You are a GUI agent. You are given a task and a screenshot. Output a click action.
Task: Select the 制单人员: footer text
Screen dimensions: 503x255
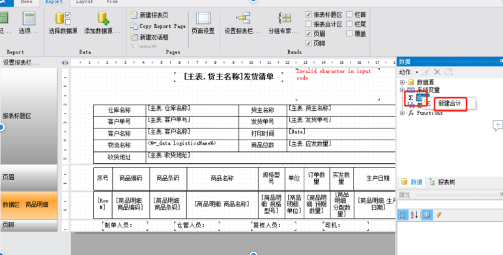pyautogui.click(x=125, y=226)
